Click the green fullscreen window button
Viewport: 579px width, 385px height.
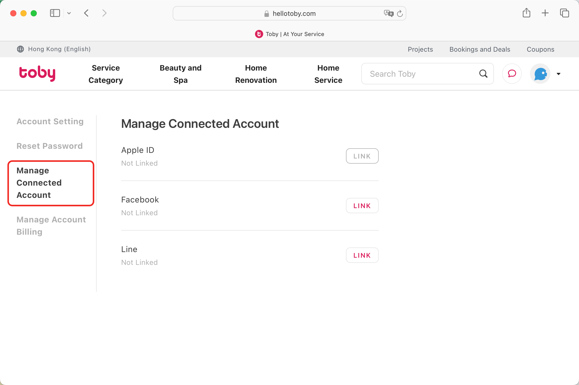(34, 13)
